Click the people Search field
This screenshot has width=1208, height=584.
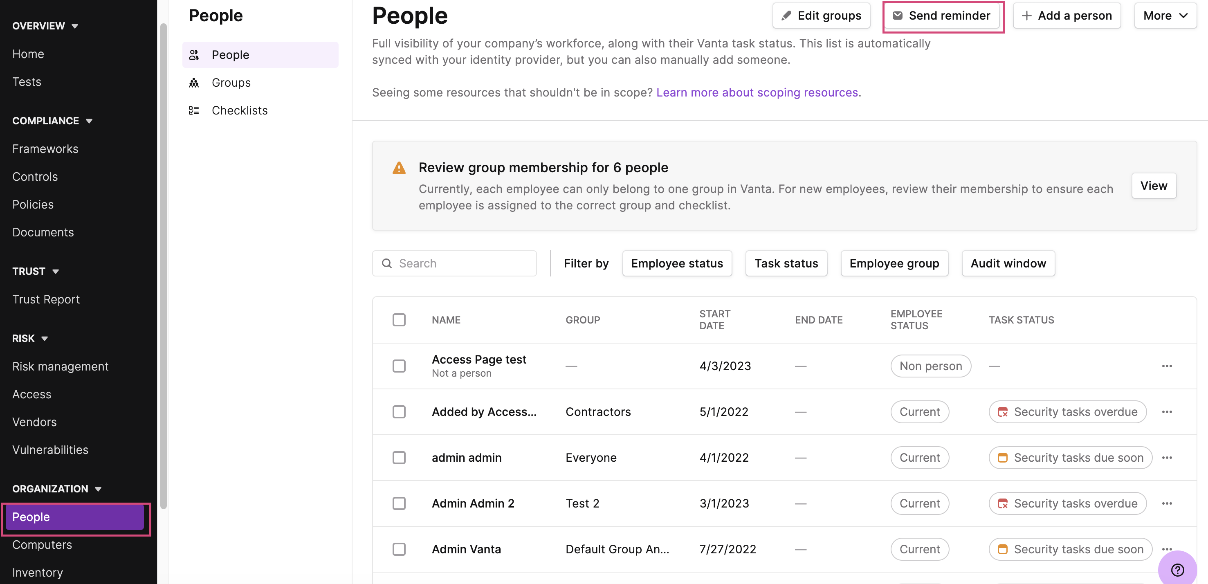(454, 264)
